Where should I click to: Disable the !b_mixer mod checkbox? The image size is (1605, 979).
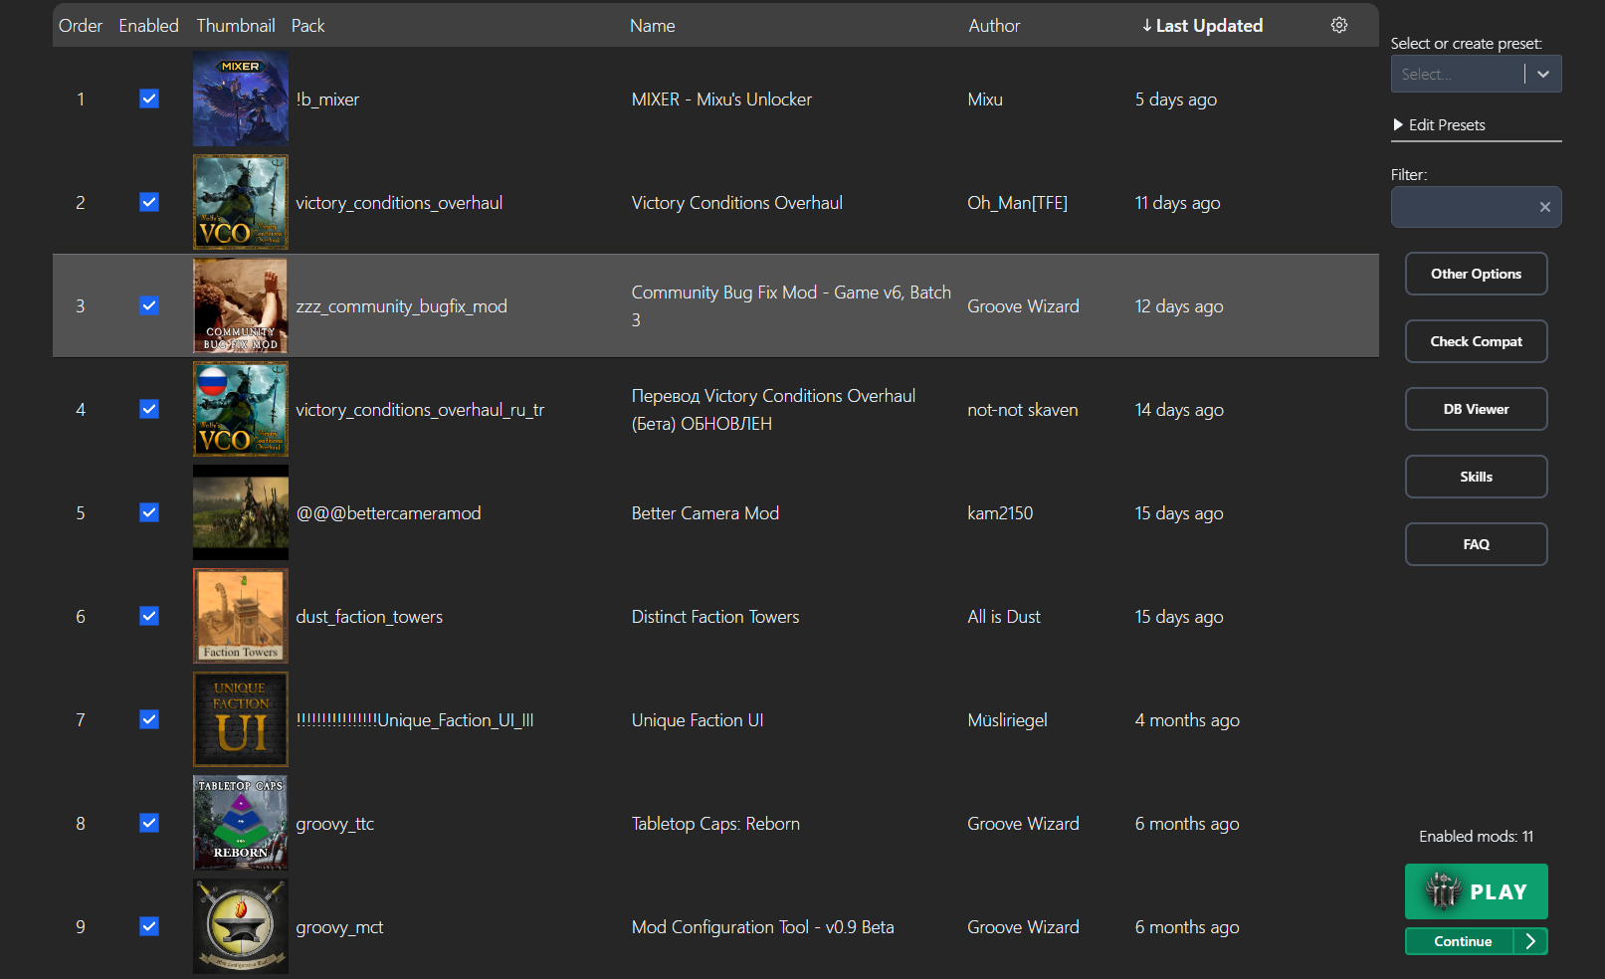click(x=149, y=98)
